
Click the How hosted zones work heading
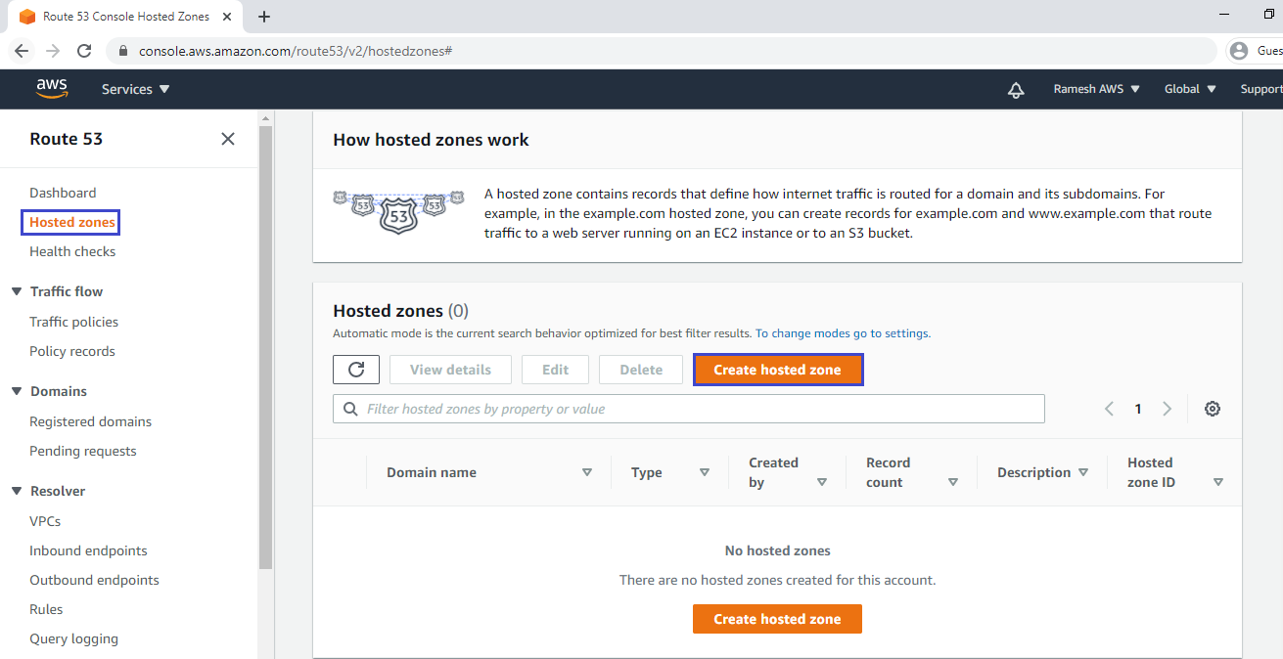pyautogui.click(x=431, y=140)
